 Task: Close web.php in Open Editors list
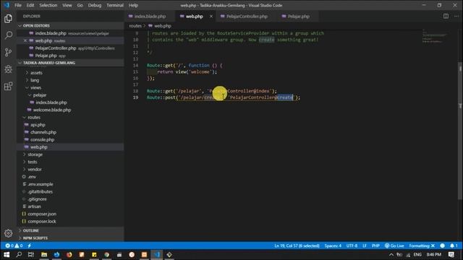click(25, 40)
